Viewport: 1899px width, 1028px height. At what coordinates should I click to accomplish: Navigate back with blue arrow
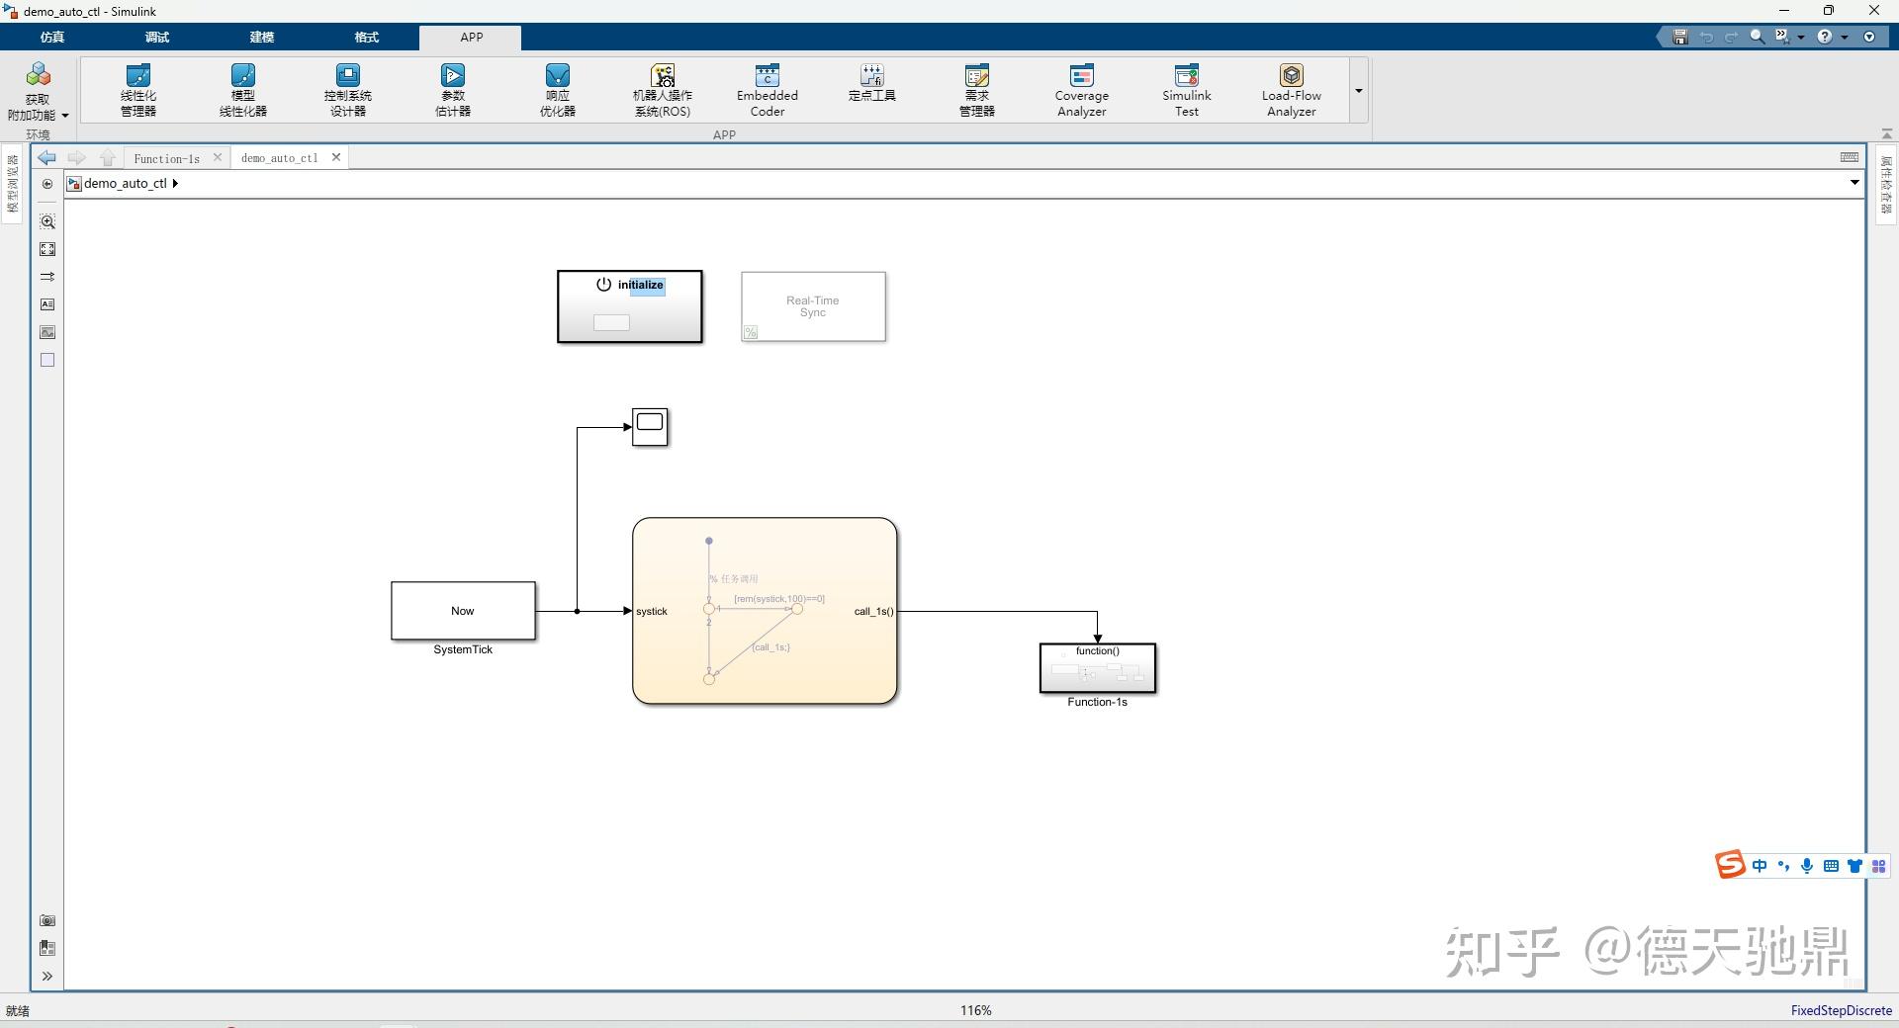pyautogui.click(x=46, y=157)
